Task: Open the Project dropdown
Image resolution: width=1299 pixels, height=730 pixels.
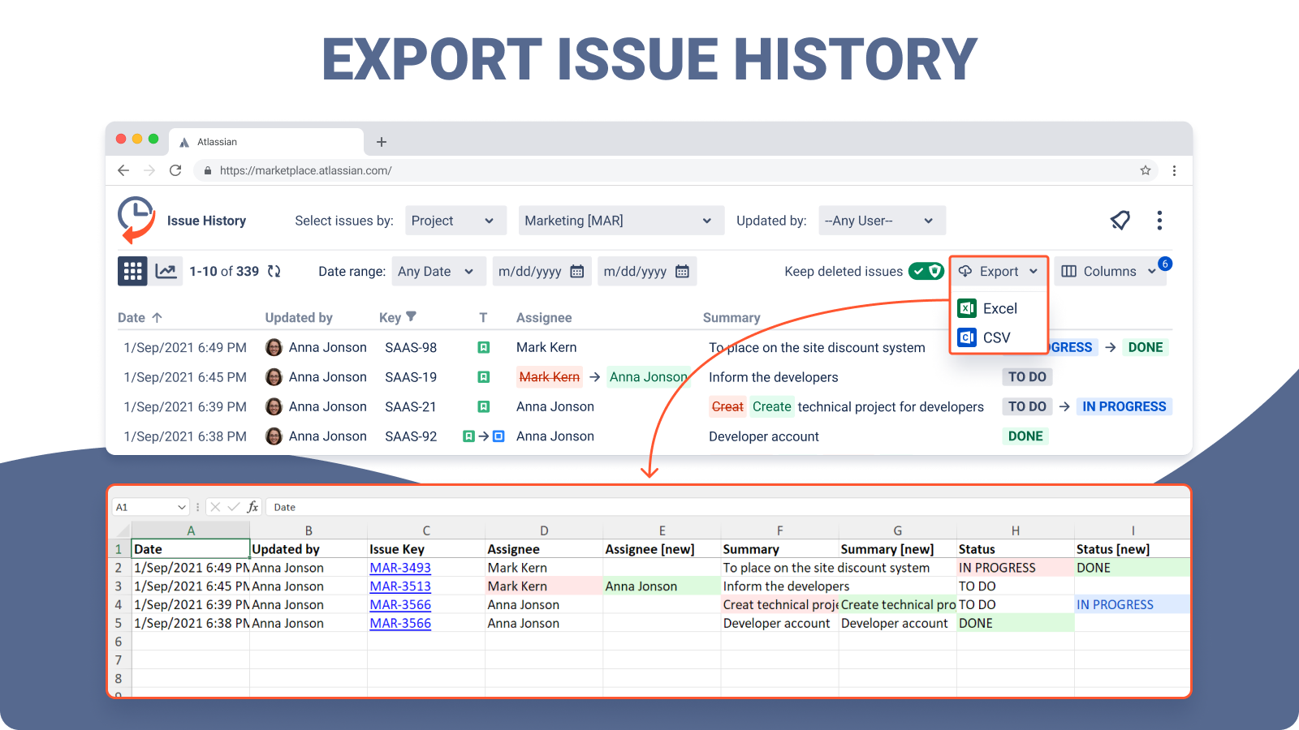Action: 455,221
